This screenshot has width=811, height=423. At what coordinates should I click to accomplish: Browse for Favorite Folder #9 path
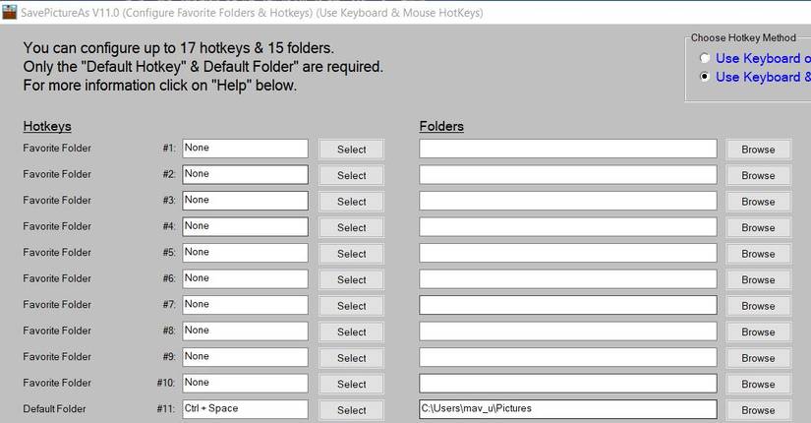coord(758,358)
